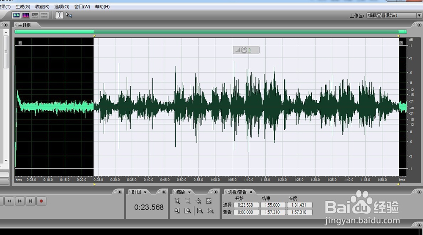The width and height of the screenshot is (423, 235).
Task: Click the view length field in 查看 row
Action: [x=299, y=212]
